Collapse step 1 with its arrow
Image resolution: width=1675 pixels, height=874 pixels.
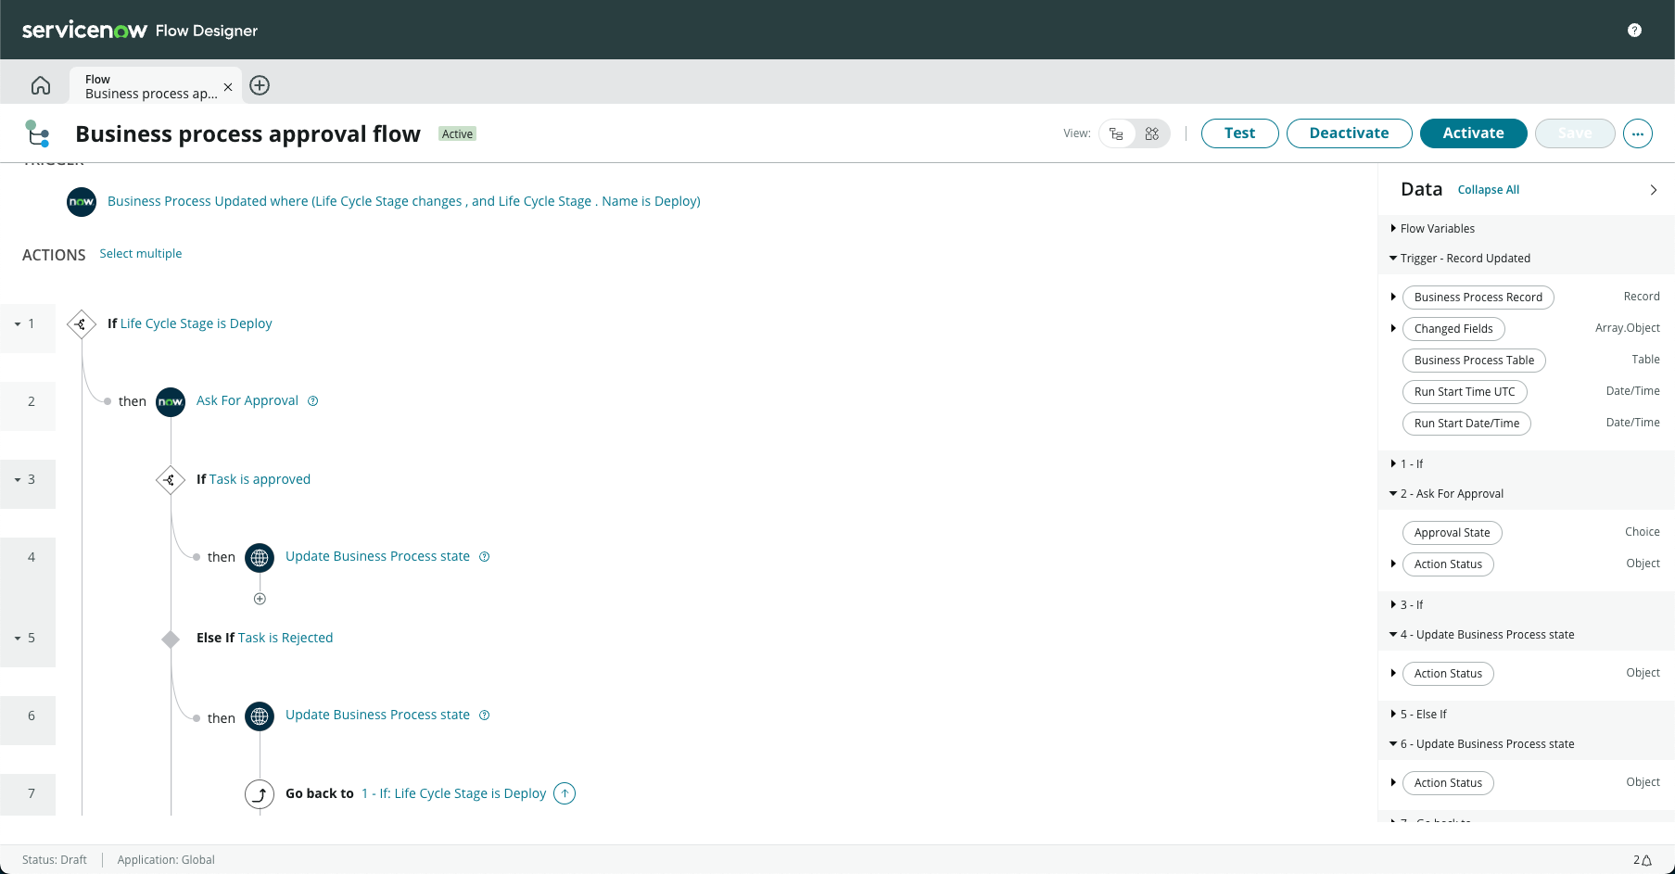point(18,324)
